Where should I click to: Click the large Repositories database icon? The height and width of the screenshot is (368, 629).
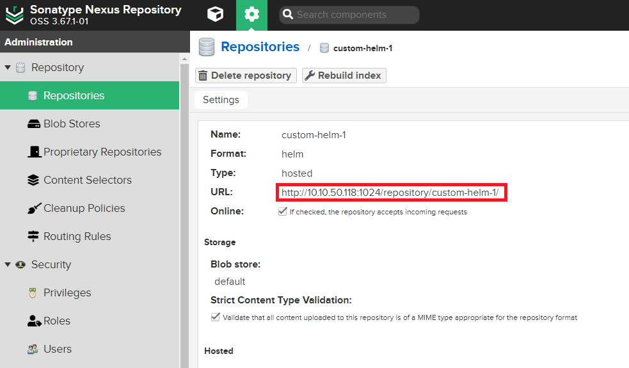click(207, 47)
